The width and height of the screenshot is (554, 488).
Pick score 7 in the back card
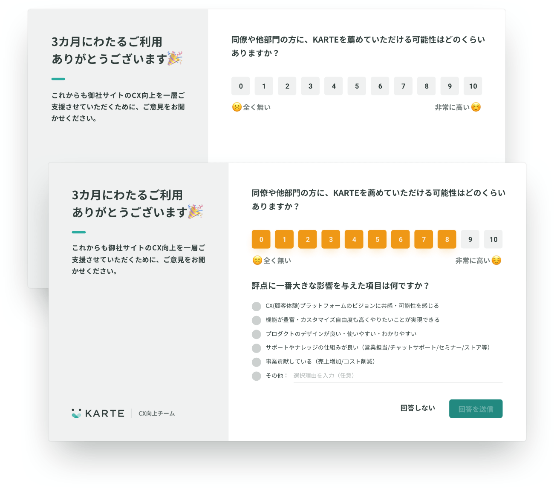[403, 86]
